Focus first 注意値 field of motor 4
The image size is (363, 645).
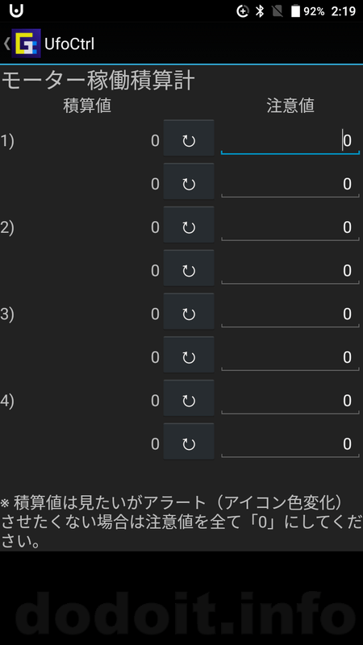click(x=290, y=401)
